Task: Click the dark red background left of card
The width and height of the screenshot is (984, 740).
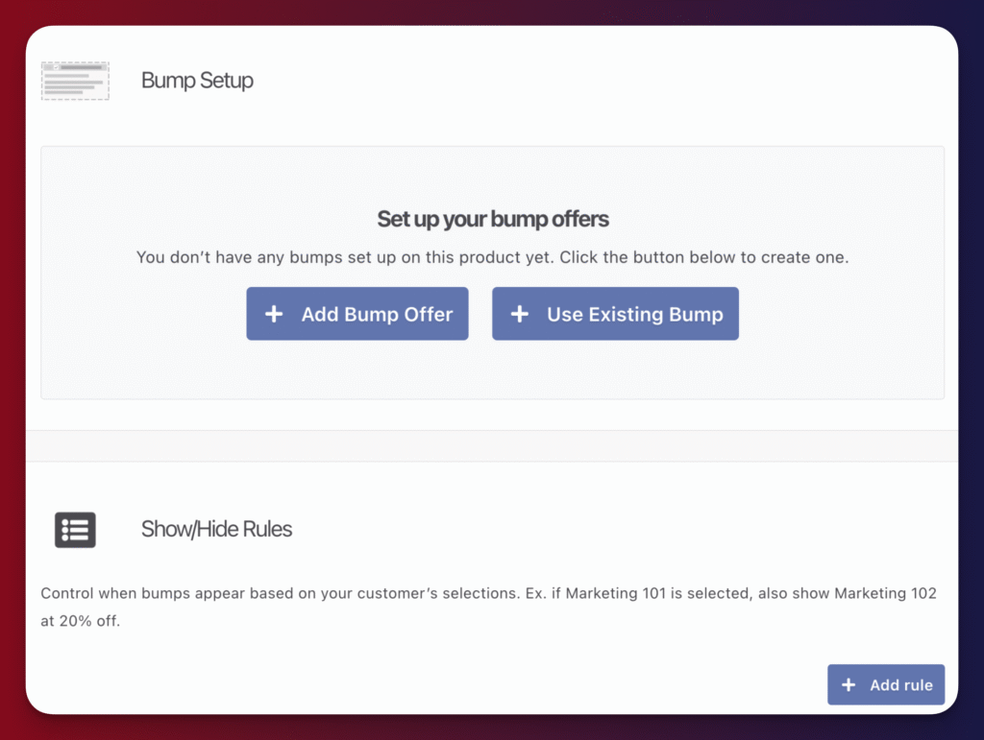Action: (x=12, y=384)
